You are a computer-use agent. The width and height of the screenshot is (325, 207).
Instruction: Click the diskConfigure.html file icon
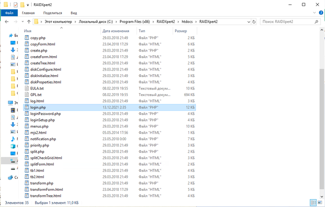click(26, 69)
